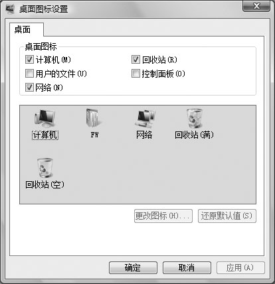Click the 回收站(满) label text
The image size is (275, 284).
(x=194, y=135)
